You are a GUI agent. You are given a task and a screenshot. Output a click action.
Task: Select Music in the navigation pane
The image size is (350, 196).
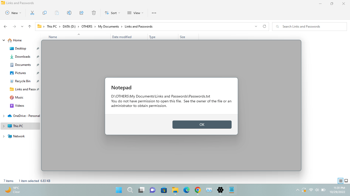click(19, 97)
